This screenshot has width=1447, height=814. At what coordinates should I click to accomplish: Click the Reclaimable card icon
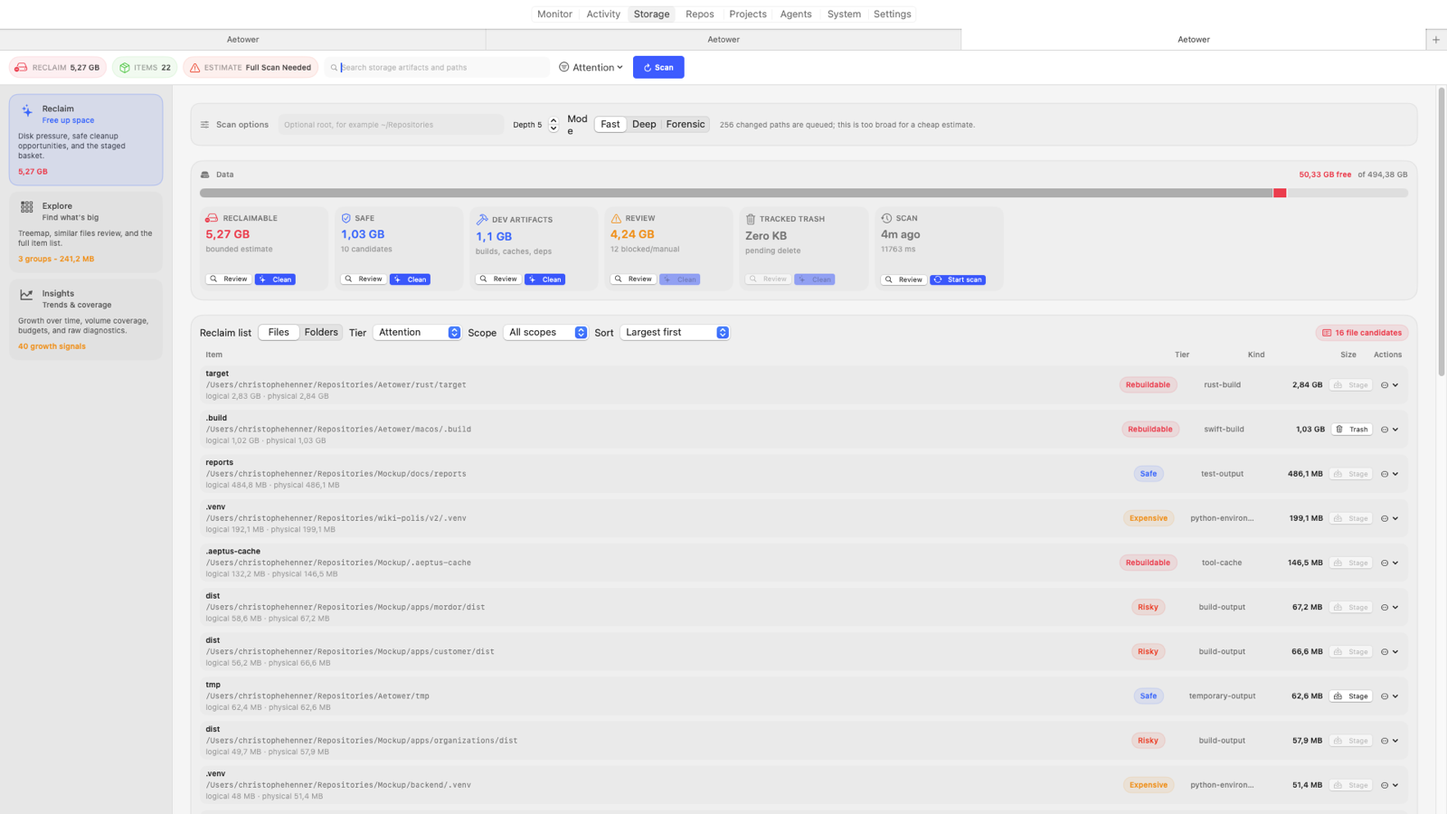(211, 218)
